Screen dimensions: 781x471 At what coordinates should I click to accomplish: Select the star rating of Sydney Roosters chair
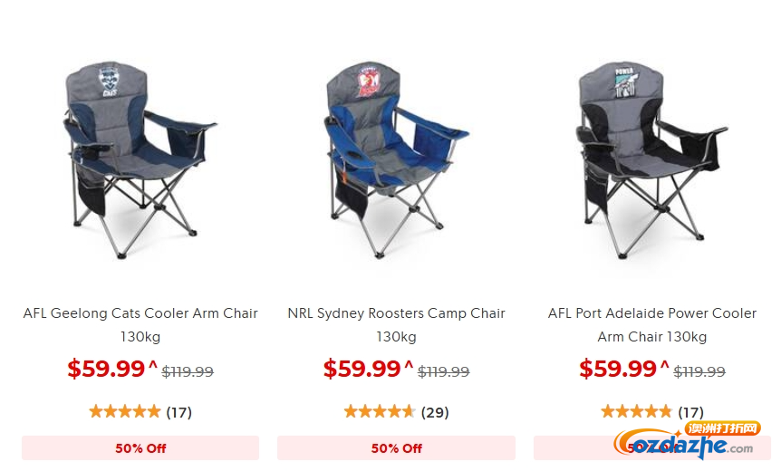[x=380, y=412]
